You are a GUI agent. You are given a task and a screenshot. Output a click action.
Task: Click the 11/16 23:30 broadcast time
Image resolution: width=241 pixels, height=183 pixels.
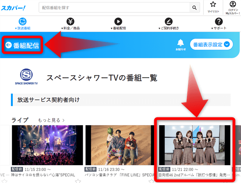pos(112,170)
